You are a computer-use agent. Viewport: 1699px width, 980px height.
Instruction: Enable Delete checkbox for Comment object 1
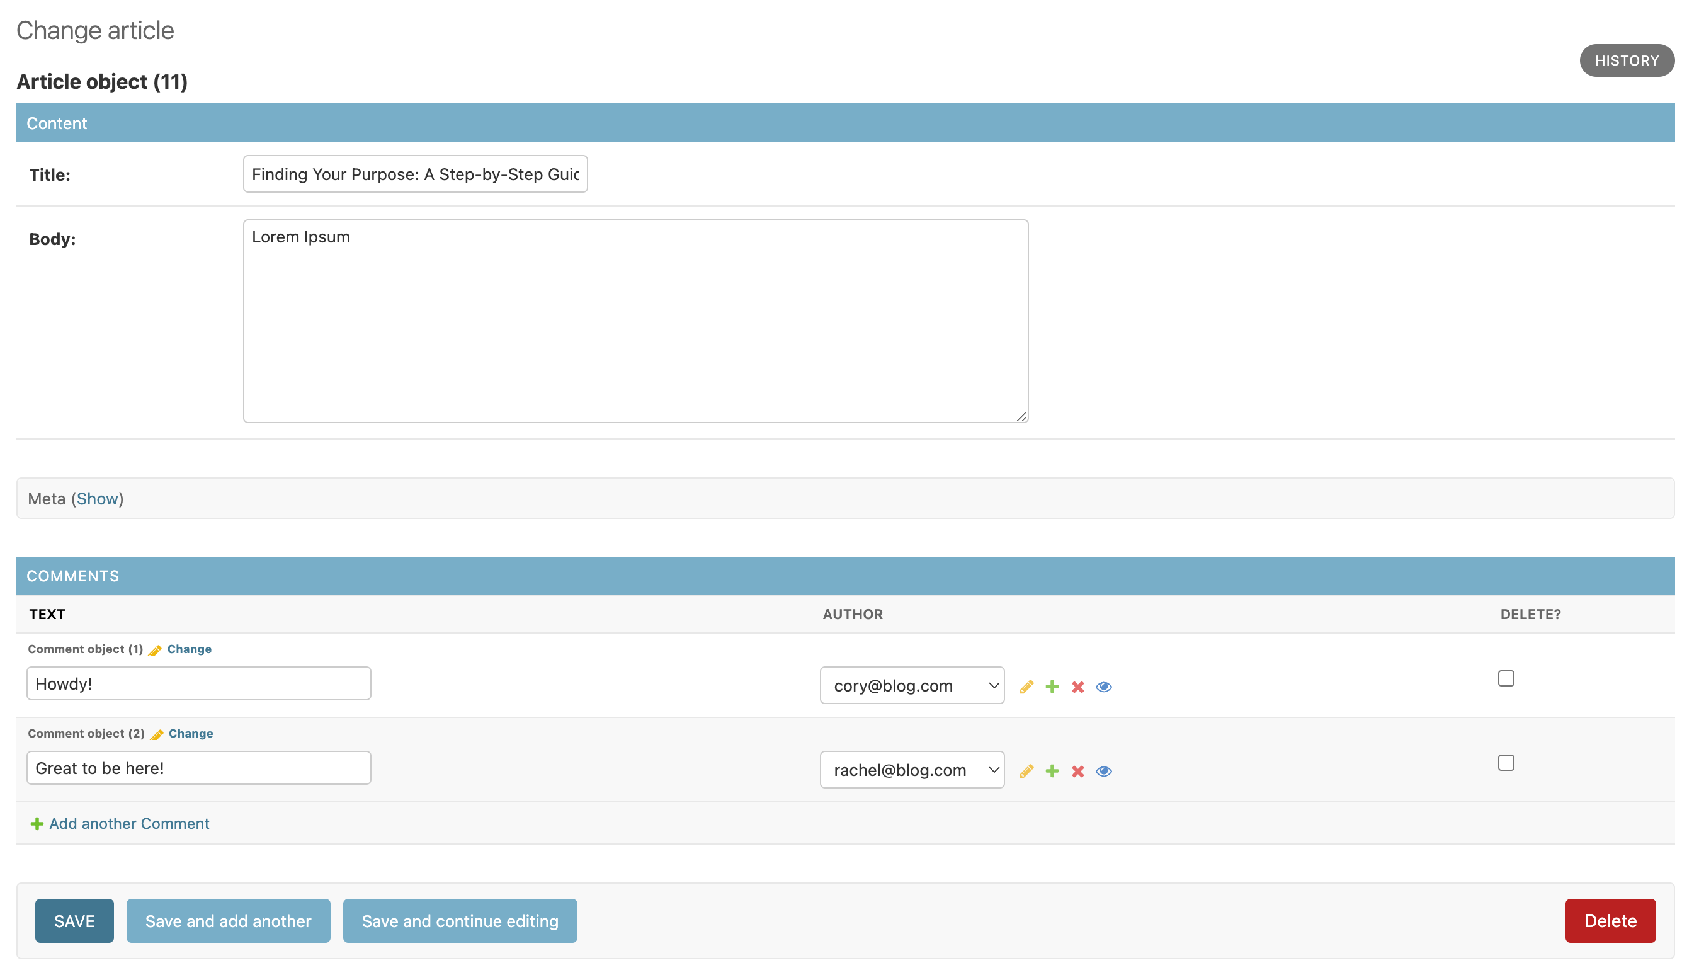(1506, 676)
